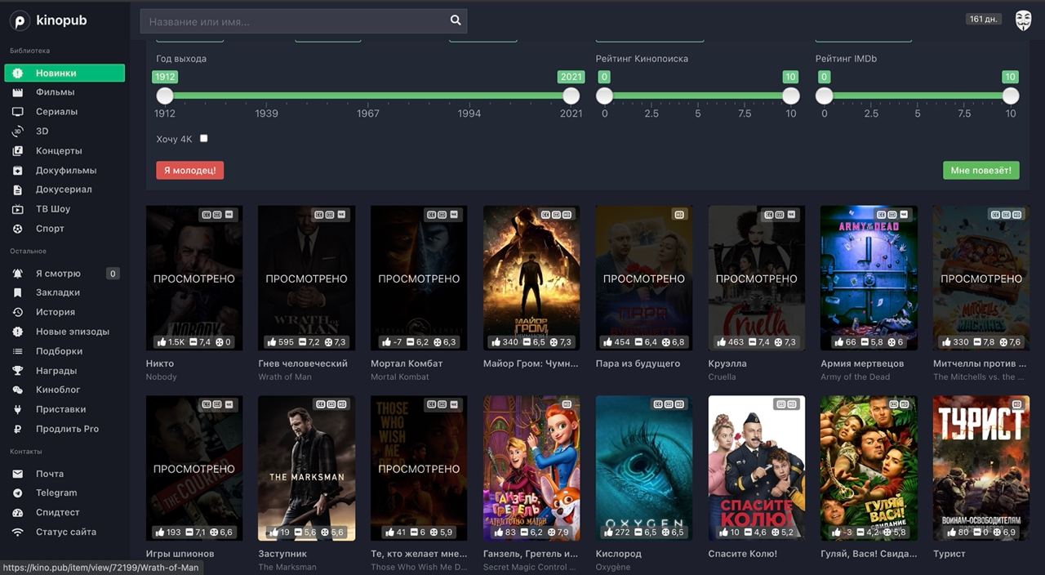This screenshot has width=1045, height=575.
Task: Click the Продлить Pro ruble icon
Action: (17, 429)
